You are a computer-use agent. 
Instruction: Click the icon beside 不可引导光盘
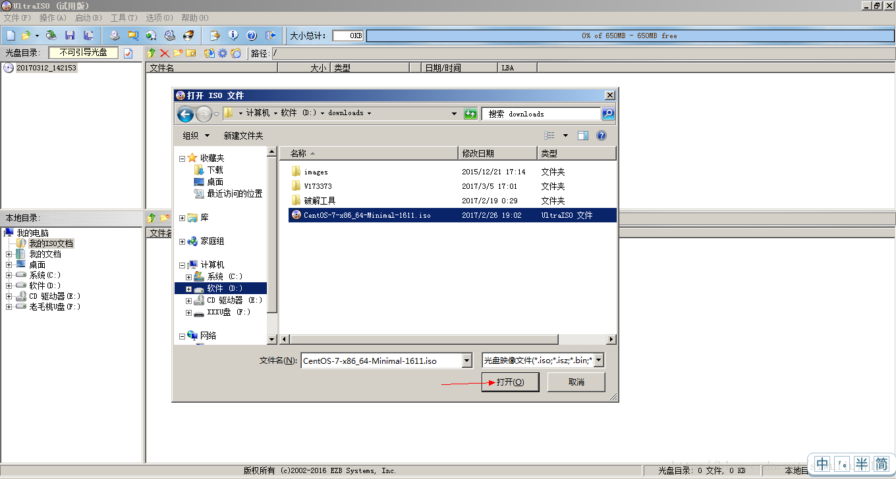pos(128,53)
